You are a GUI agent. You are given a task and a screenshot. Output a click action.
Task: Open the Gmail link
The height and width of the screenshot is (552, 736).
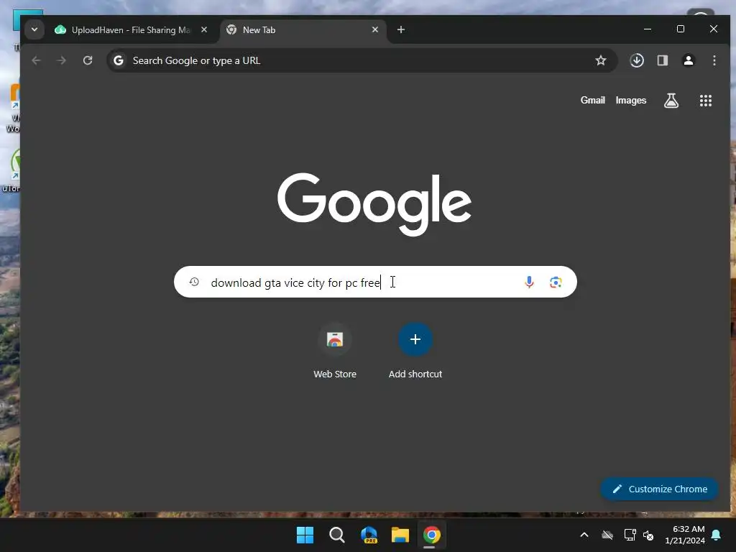(x=593, y=101)
